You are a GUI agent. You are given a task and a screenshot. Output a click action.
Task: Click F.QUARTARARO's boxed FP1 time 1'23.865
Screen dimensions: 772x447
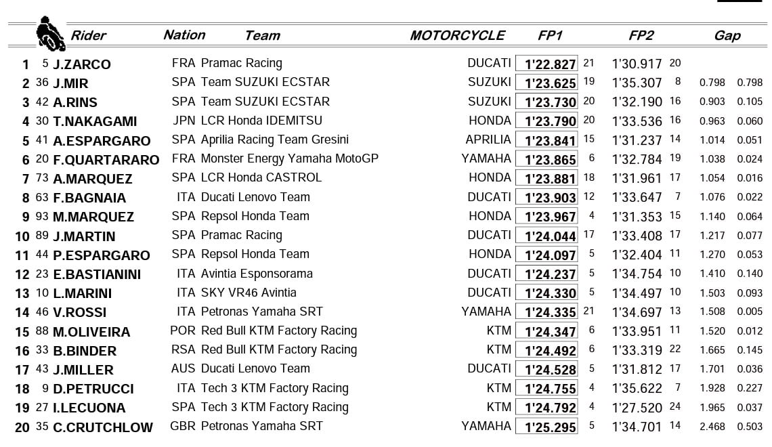(546, 160)
